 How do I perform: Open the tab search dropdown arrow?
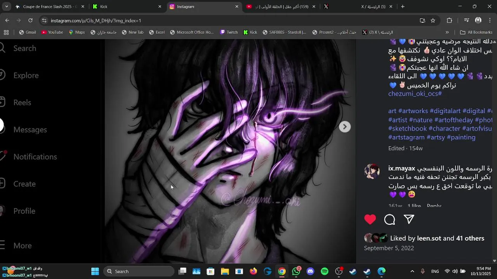pyautogui.click(x=7, y=7)
